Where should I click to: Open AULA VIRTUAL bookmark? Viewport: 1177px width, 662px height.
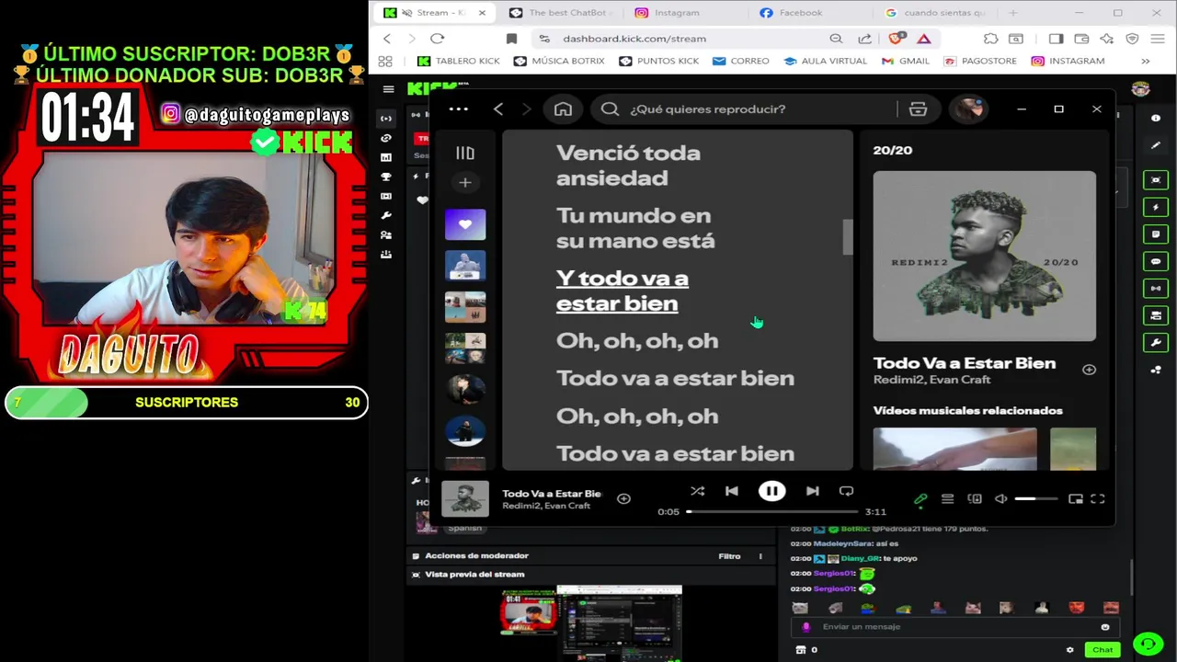point(825,61)
